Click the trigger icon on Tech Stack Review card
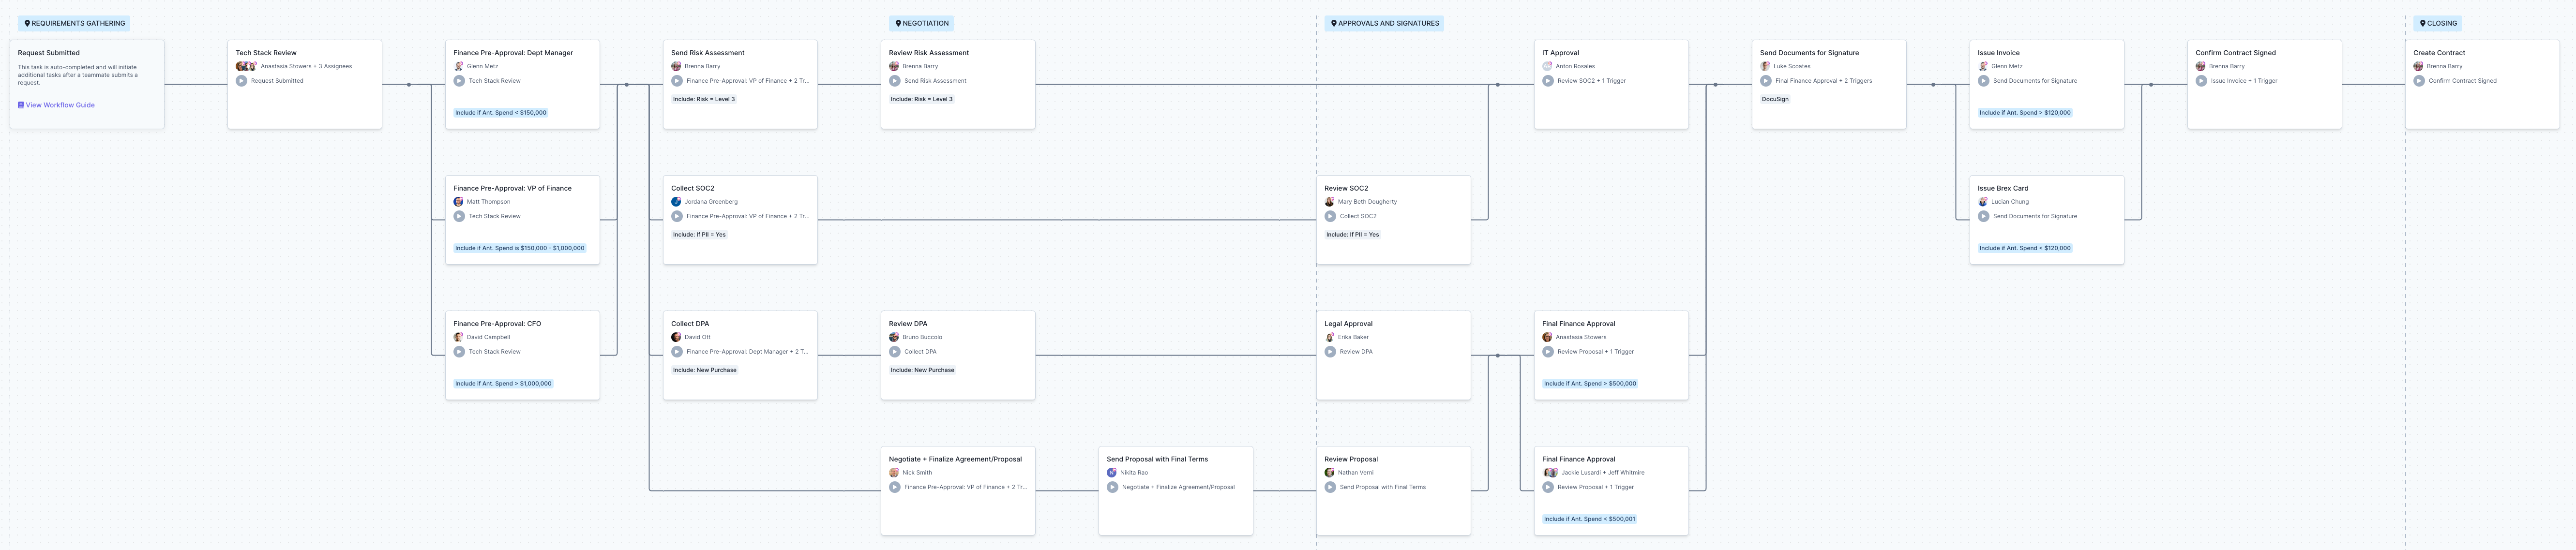Viewport: 2576px width, 550px height. [x=241, y=81]
